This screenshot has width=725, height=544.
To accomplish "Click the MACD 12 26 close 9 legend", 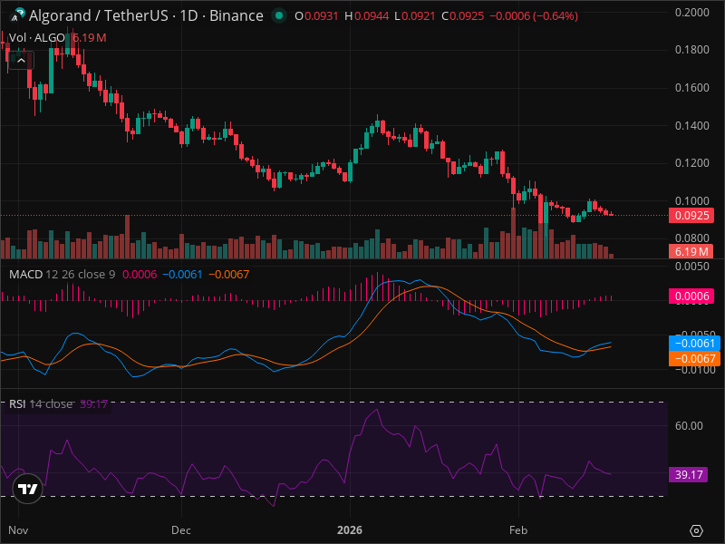I will click(x=62, y=275).
